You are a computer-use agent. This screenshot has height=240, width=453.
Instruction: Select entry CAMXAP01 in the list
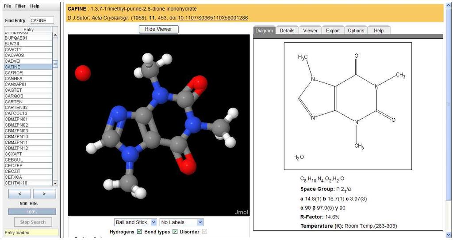coord(28,84)
